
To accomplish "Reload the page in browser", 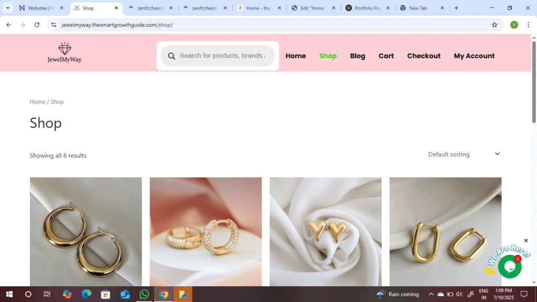I will click(37, 25).
